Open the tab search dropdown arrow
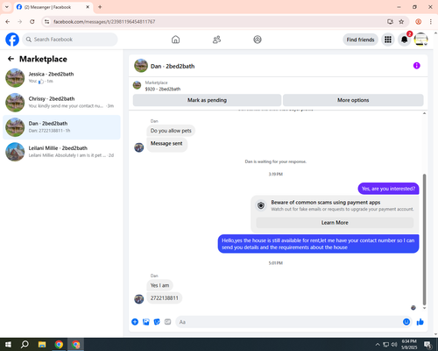Viewport: 438px width, 351px height. [x=7, y=7]
